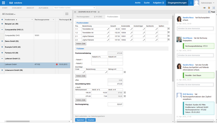
Task: Open Sandra Renz profile link in top feed post
Action: [188, 18]
